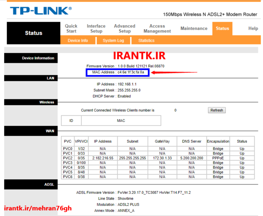
Task: Click the Wireless section header
Action: pyautogui.click(x=31, y=102)
